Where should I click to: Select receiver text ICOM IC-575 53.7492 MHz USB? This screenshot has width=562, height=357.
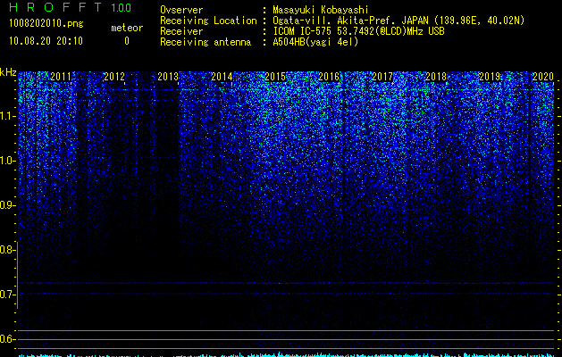pos(358,31)
